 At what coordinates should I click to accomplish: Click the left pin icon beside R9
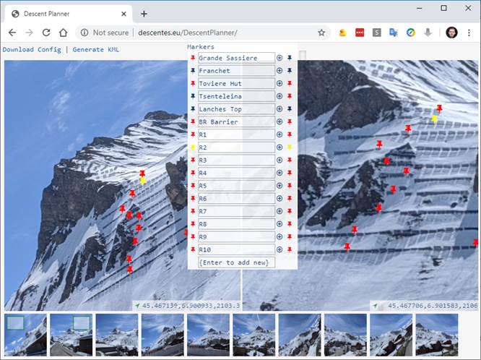click(x=193, y=237)
